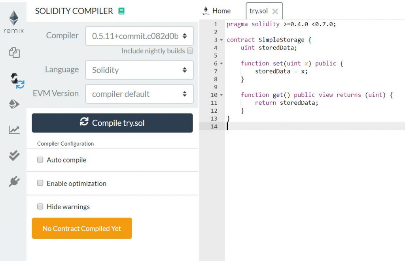Check the Enable optimization option
Image resolution: width=405 pixels, height=261 pixels.
[40, 183]
